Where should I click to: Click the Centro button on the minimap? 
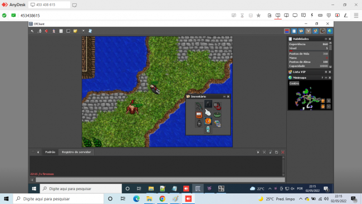tap(294, 84)
